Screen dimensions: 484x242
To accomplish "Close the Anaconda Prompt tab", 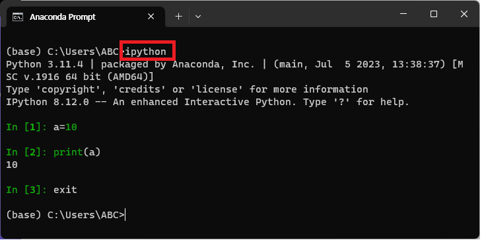I will coord(151,17).
